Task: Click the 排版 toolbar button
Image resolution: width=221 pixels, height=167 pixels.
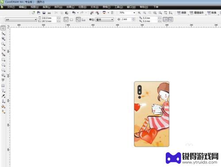Action: coord(182,13)
